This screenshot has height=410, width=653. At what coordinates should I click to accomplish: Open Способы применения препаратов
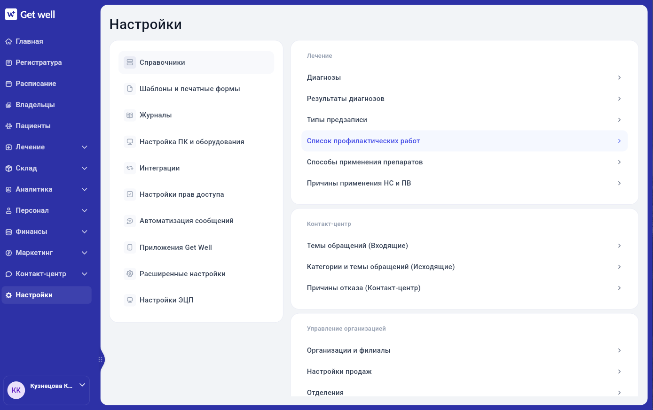click(464, 162)
